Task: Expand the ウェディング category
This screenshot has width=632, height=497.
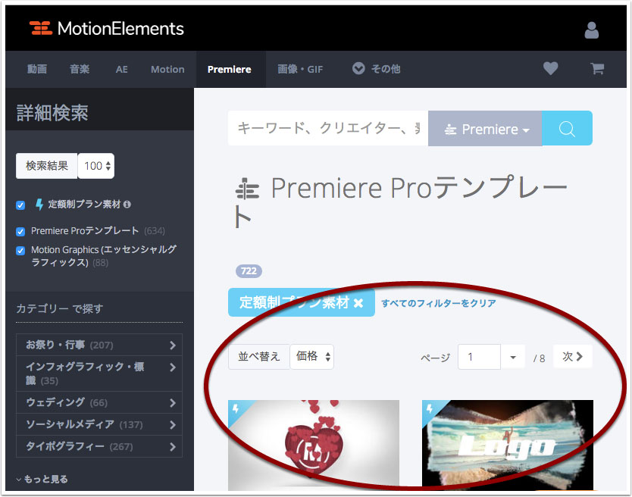Action: point(99,402)
